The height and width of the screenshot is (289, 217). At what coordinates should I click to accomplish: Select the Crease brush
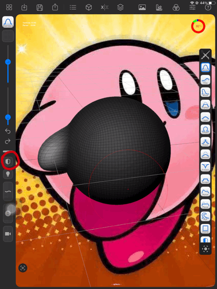point(205,167)
